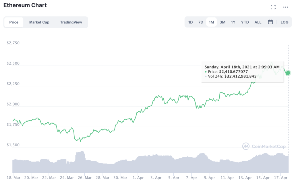The height and width of the screenshot is (183, 294).
Task: Switch to the Price tab
Action: 14,22
